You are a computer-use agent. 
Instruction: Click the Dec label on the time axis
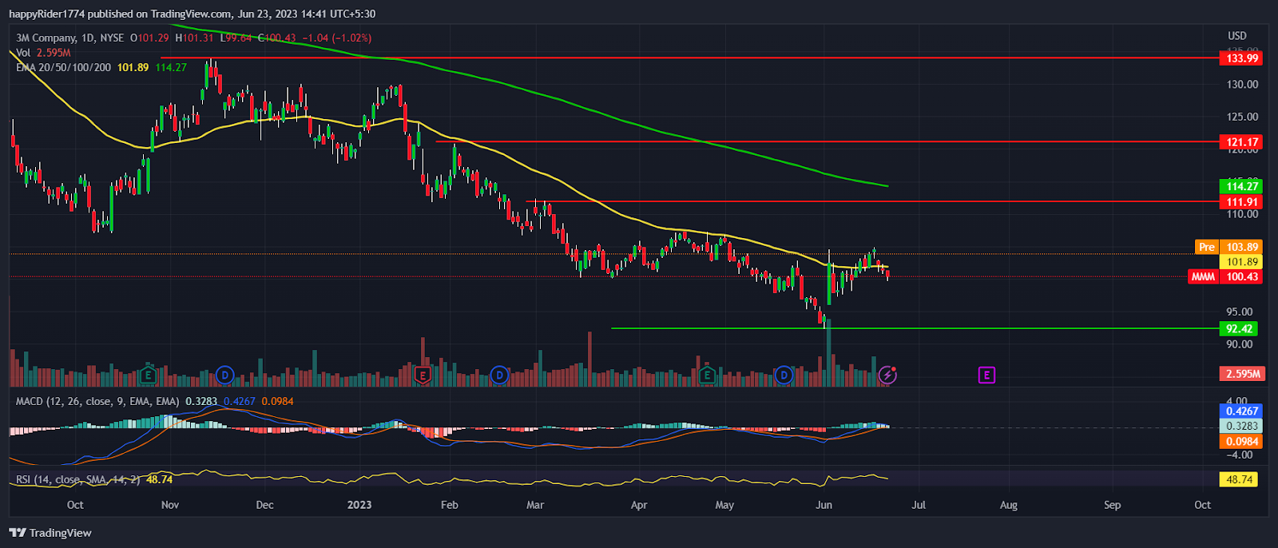[264, 505]
